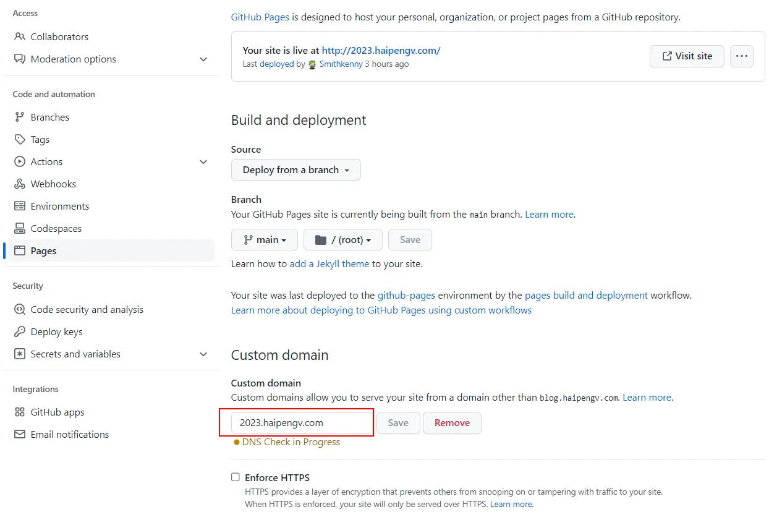Viewport: 769px width, 512px height.
Task: Click the Visit site button
Action: (687, 56)
